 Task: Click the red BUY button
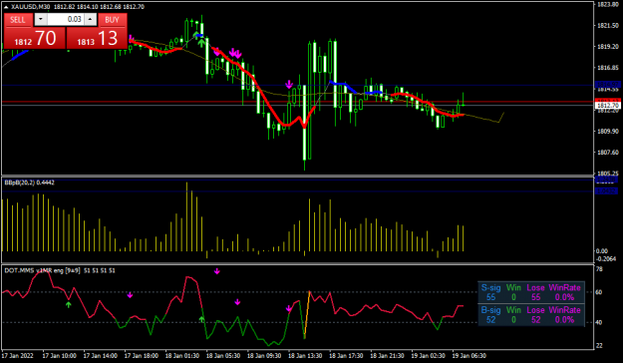pyautogui.click(x=112, y=20)
